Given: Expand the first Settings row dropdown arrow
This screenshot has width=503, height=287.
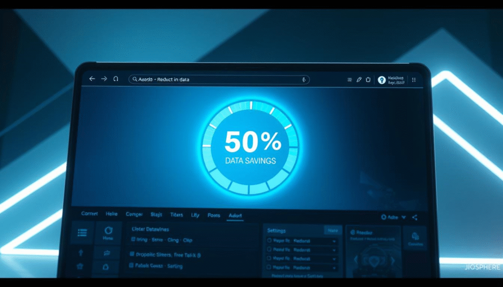Looking at the screenshot, I should coord(335,241).
